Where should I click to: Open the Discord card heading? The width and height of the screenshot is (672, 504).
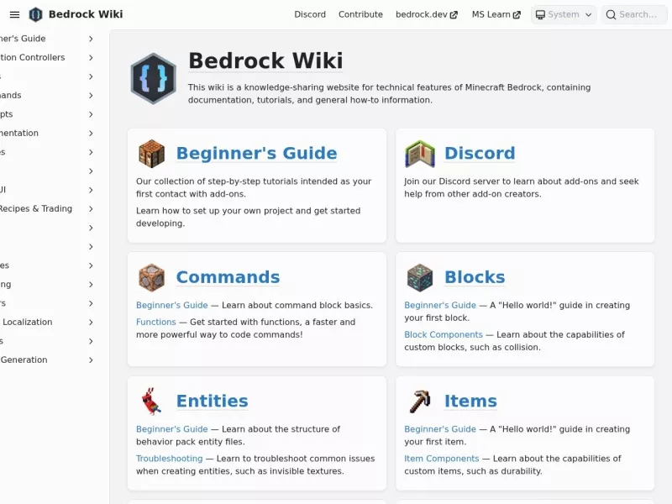(x=480, y=153)
